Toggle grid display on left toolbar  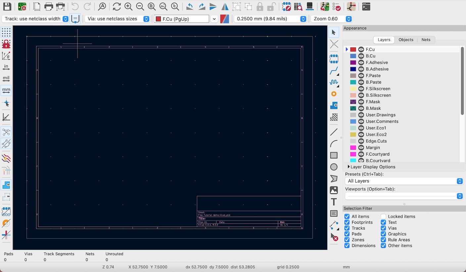click(x=6, y=32)
